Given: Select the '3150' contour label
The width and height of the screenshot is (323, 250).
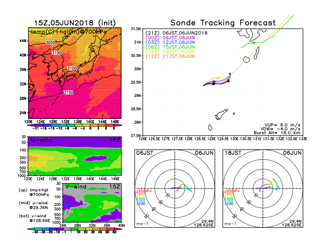Looking at the screenshot, I should [x=69, y=92].
